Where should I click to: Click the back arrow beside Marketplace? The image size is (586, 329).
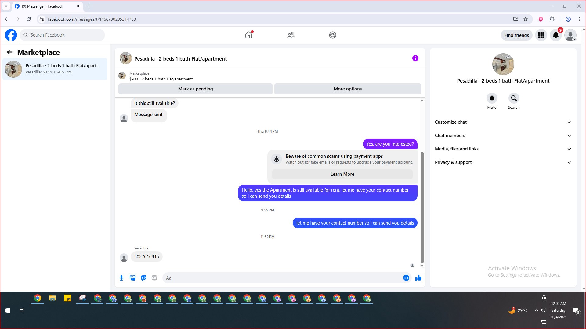tap(10, 52)
